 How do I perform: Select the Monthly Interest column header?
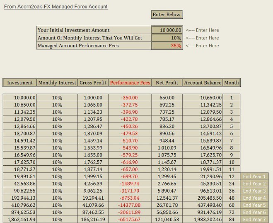coord(57,83)
